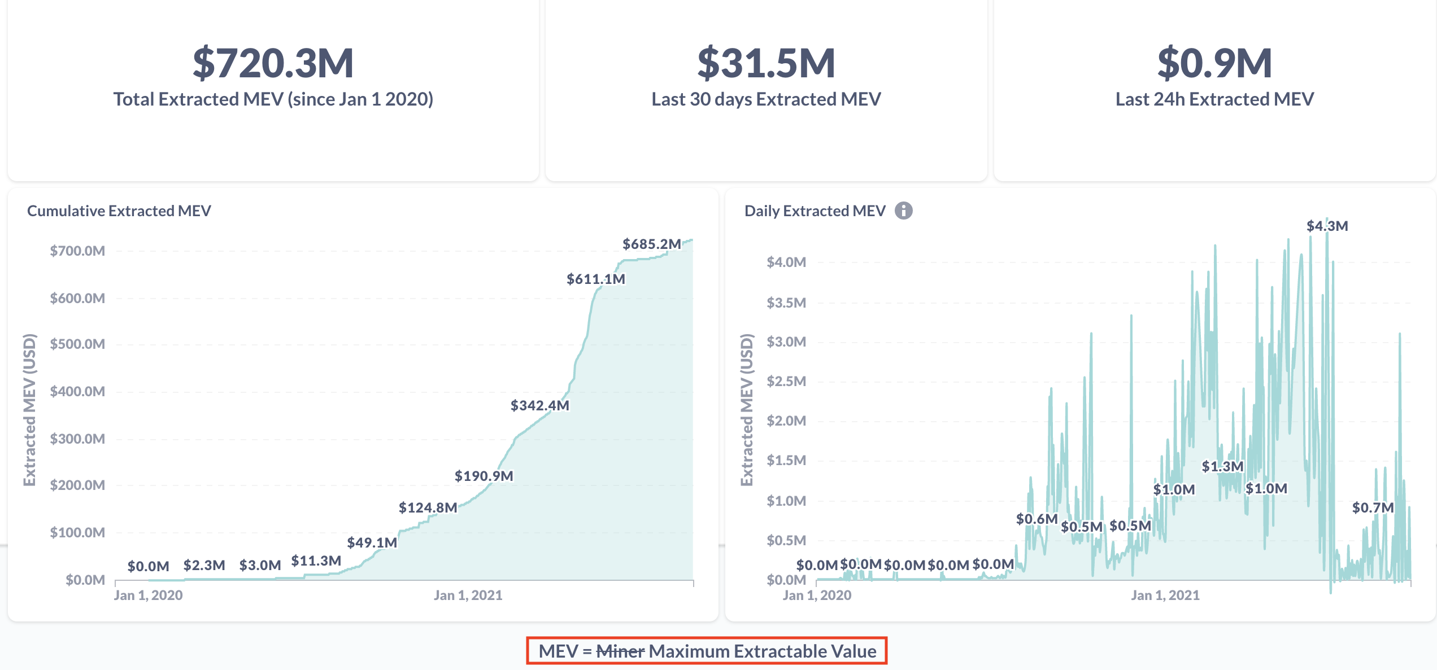Click the $2.3M cumulative data label

pyautogui.click(x=204, y=565)
